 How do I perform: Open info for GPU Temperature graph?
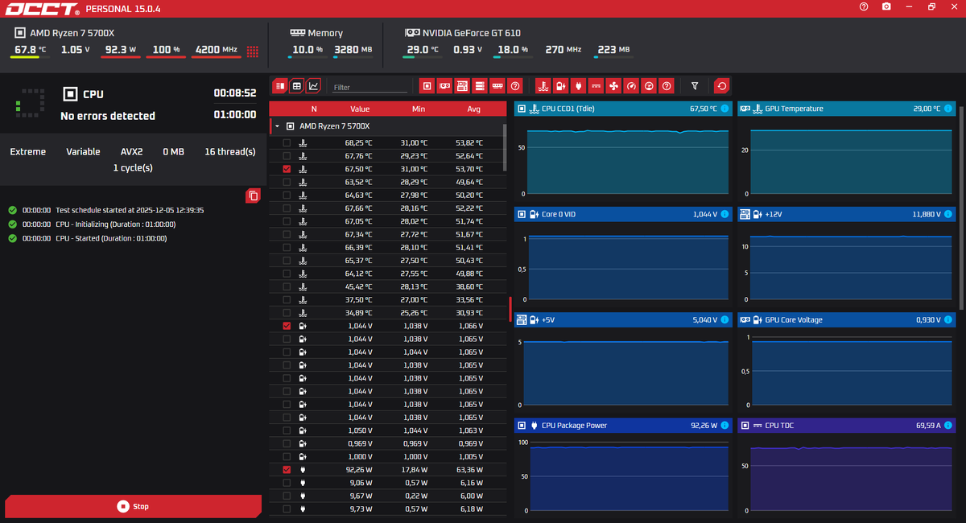[x=947, y=109]
